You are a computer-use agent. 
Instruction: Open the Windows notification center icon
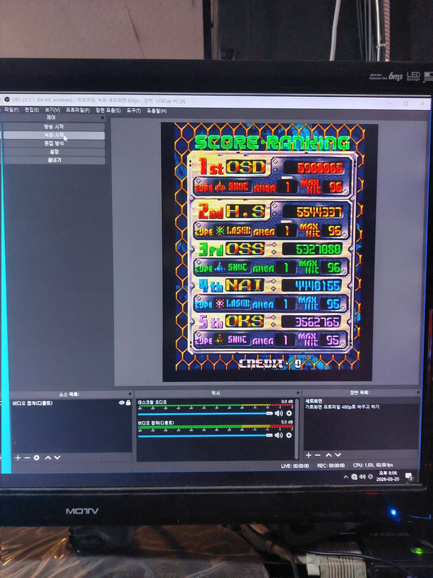(x=409, y=476)
